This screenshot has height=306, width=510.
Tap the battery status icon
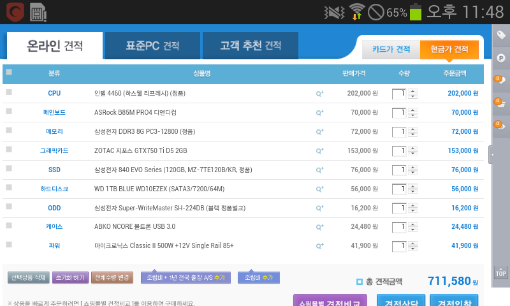tap(416, 12)
